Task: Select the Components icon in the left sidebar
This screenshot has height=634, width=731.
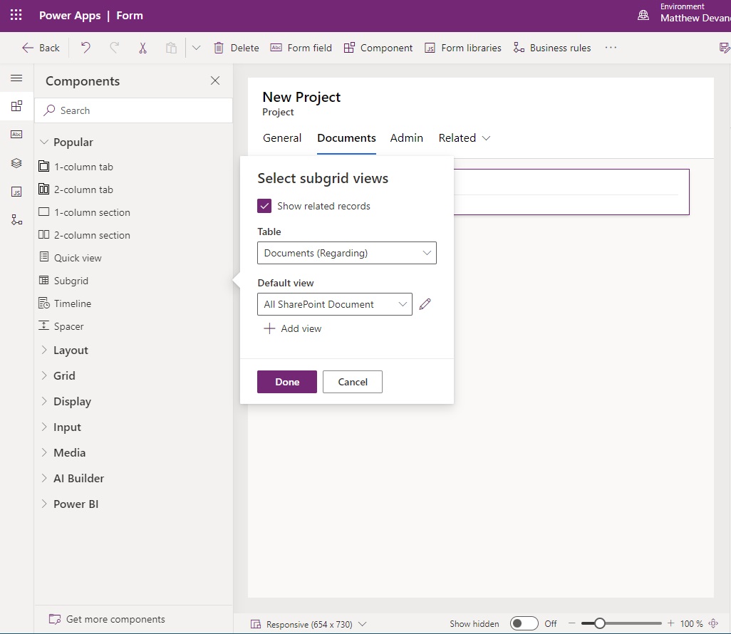Action: click(16, 105)
